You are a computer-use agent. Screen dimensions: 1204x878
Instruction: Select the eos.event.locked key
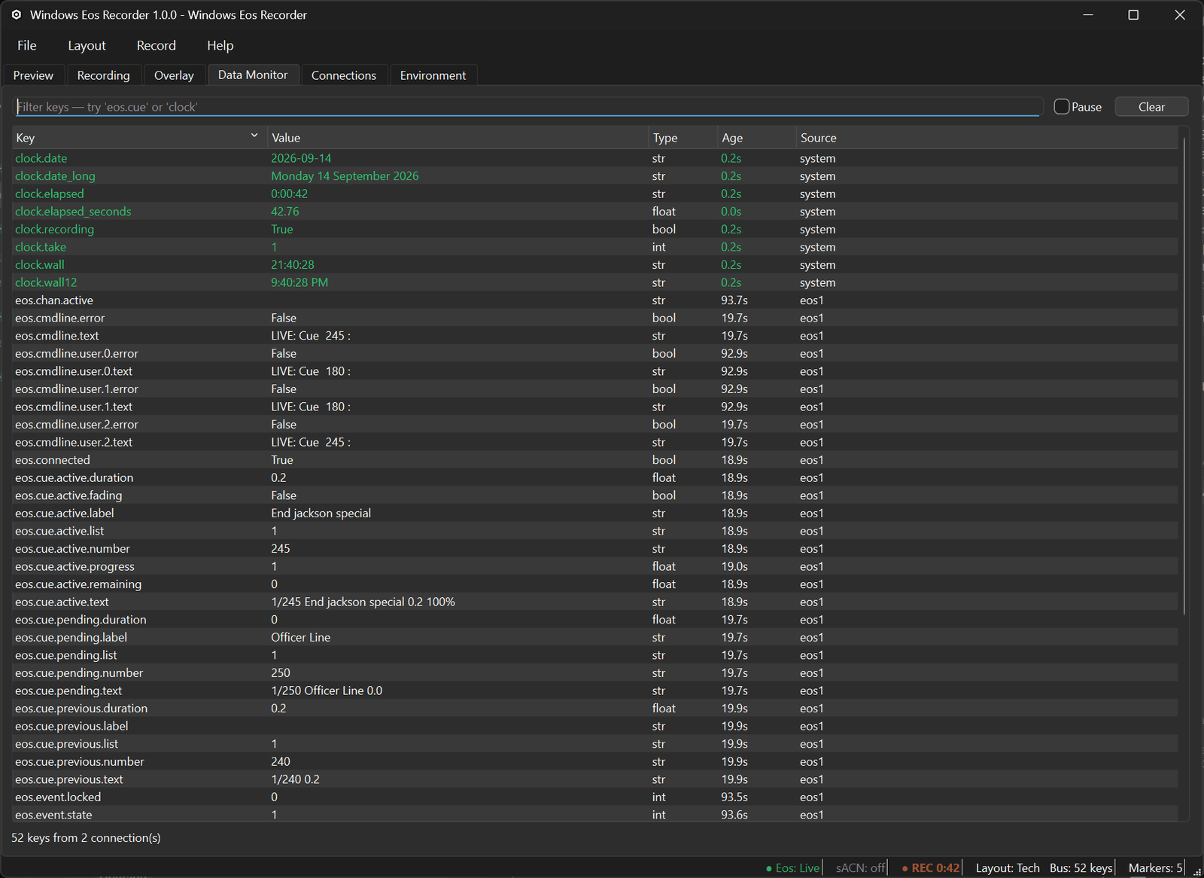click(x=58, y=797)
